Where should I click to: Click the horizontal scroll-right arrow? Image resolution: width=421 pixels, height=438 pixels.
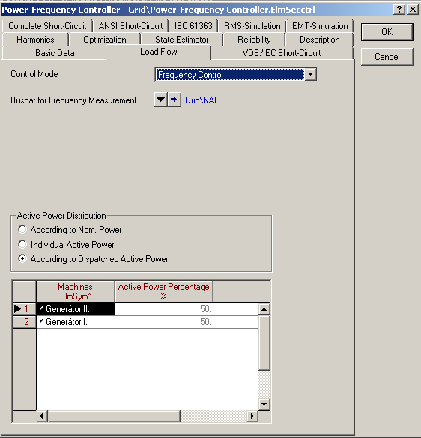(x=252, y=416)
